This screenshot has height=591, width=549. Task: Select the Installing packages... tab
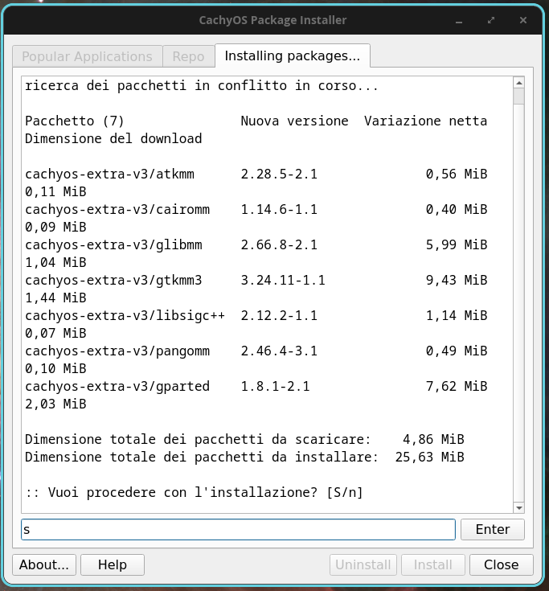(x=293, y=55)
